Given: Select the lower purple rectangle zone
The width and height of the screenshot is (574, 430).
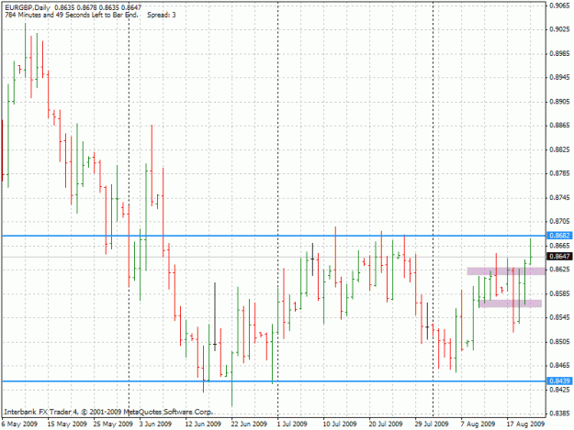Looking at the screenshot, I should (x=511, y=303).
